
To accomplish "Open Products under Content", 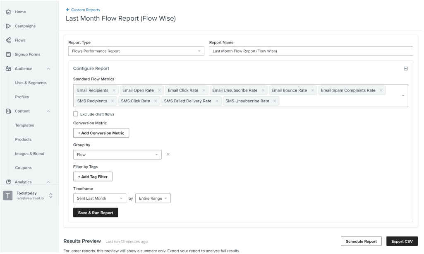I will [x=23, y=140].
